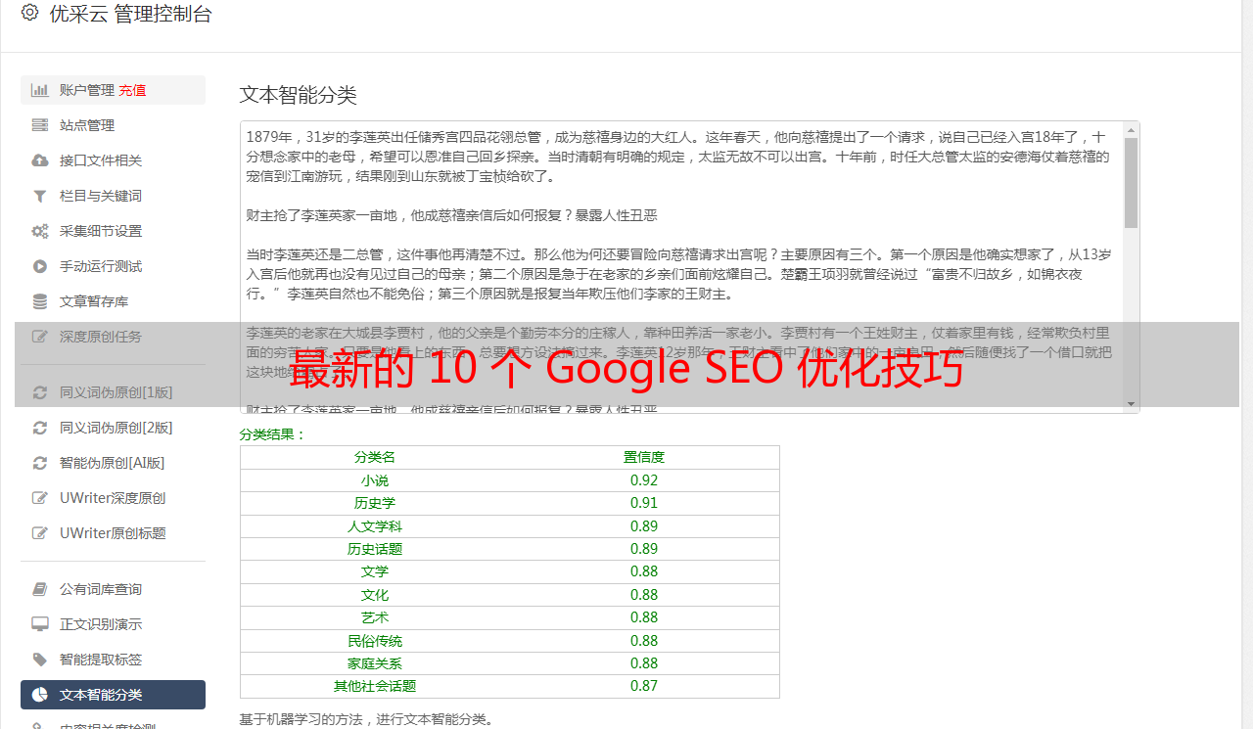
Task: Click the 分类名 column header
Action: tap(375, 457)
